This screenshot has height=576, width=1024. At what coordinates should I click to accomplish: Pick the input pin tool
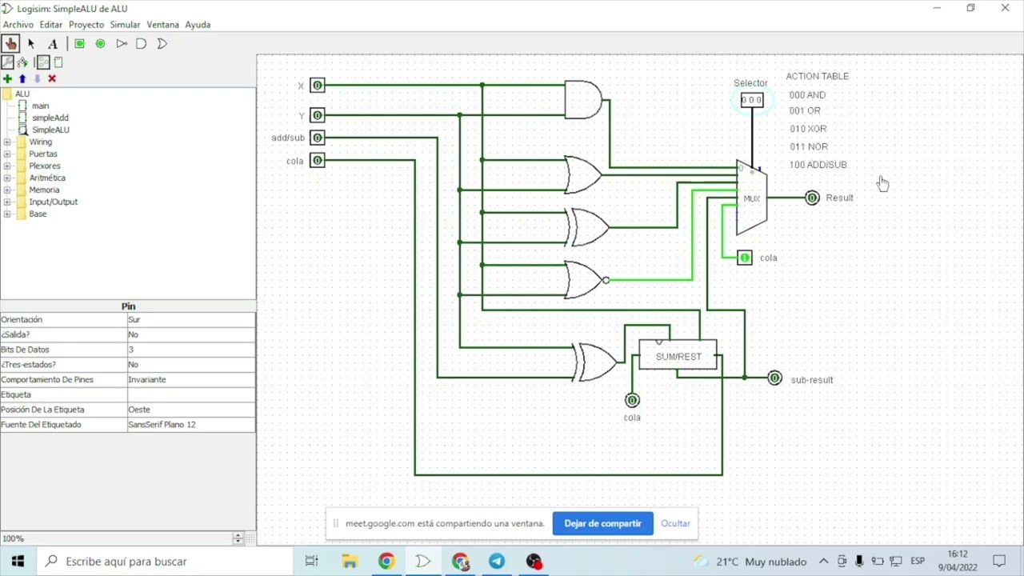(x=79, y=44)
